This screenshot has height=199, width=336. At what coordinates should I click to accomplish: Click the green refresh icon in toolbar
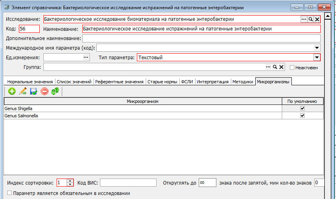tap(55, 92)
